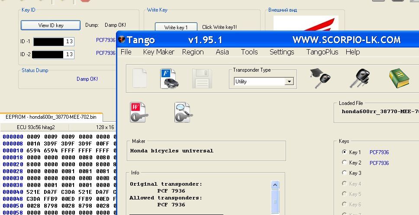419x215 pixels.
Task: Click the write key icon with red W
Action: click(x=139, y=112)
